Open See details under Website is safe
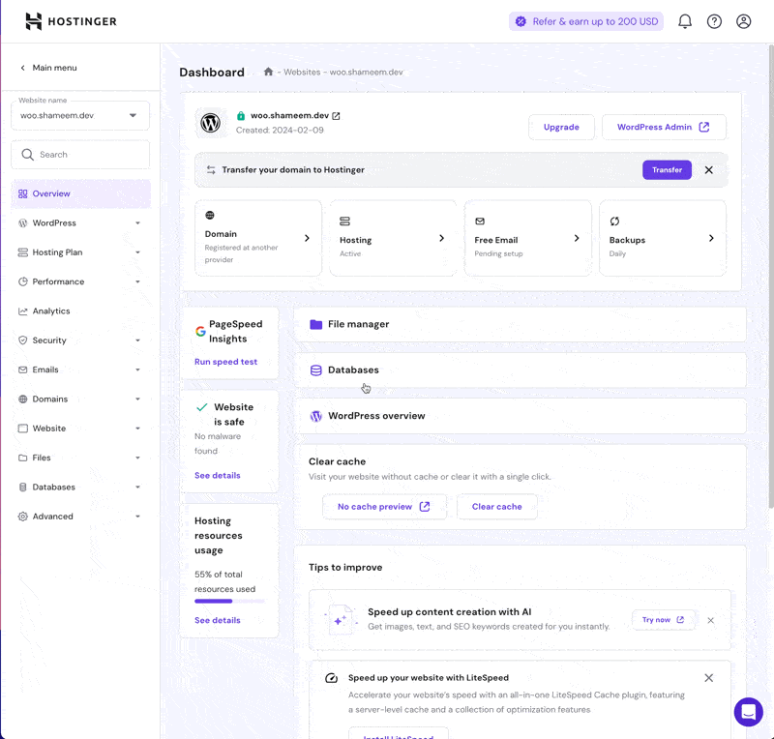The height and width of the screenshot is (739, 774). pyautogui.click(x=217, y=475)
